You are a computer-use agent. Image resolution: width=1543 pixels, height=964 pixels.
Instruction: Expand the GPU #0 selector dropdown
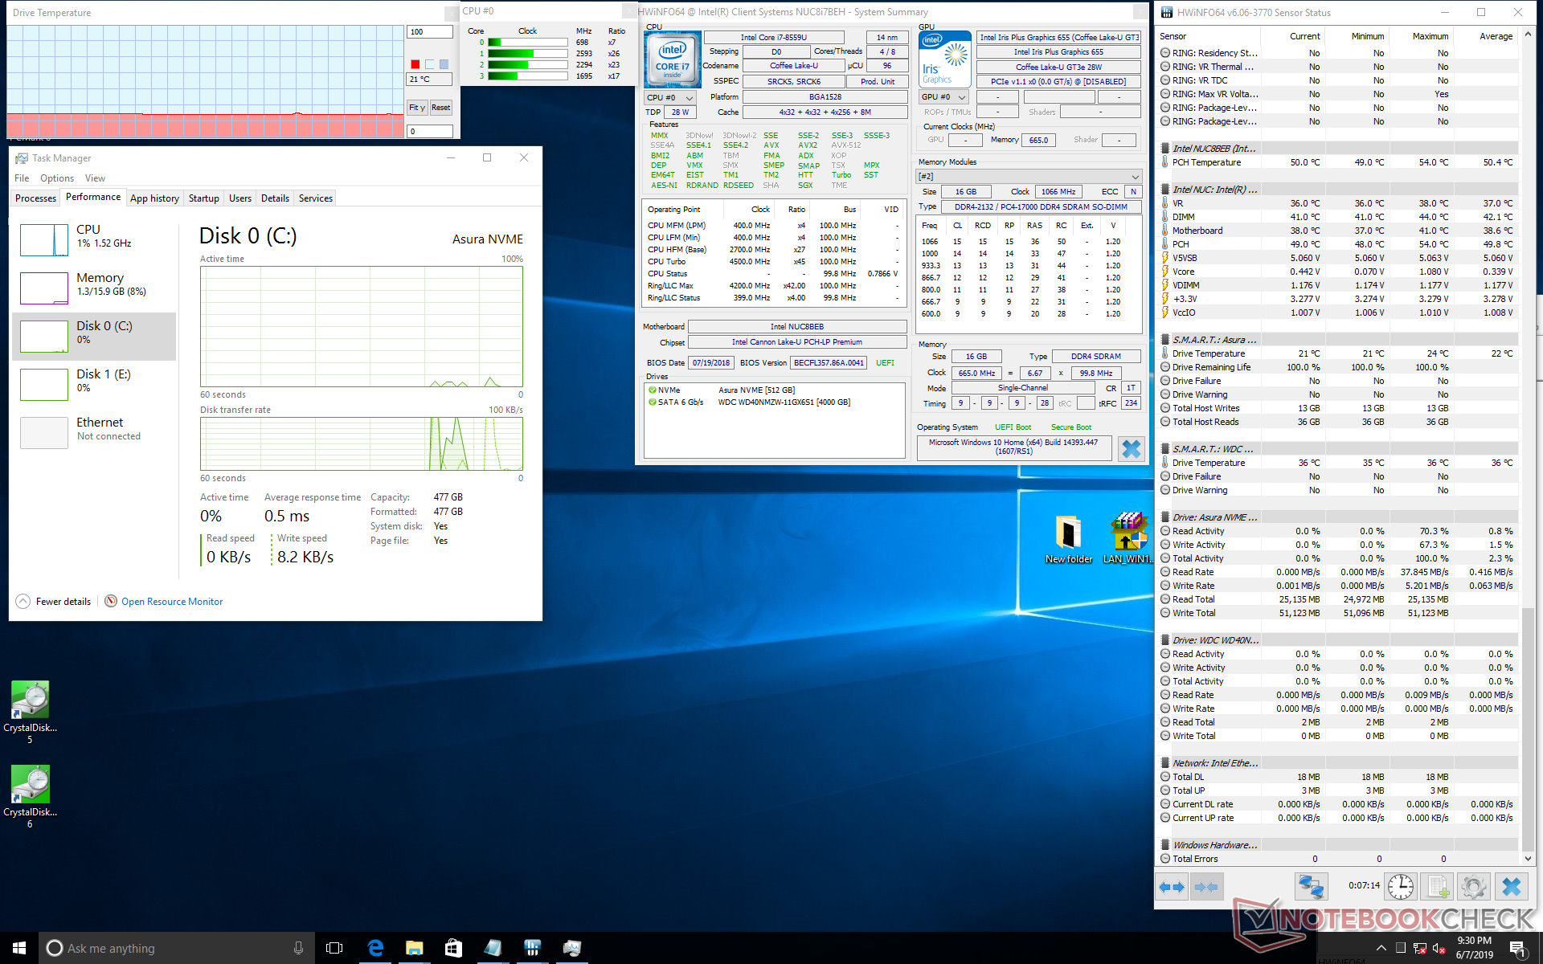tap(943, 97)
